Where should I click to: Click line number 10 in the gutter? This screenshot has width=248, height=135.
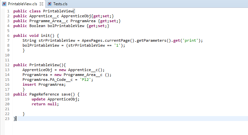[x=7, y=55]
